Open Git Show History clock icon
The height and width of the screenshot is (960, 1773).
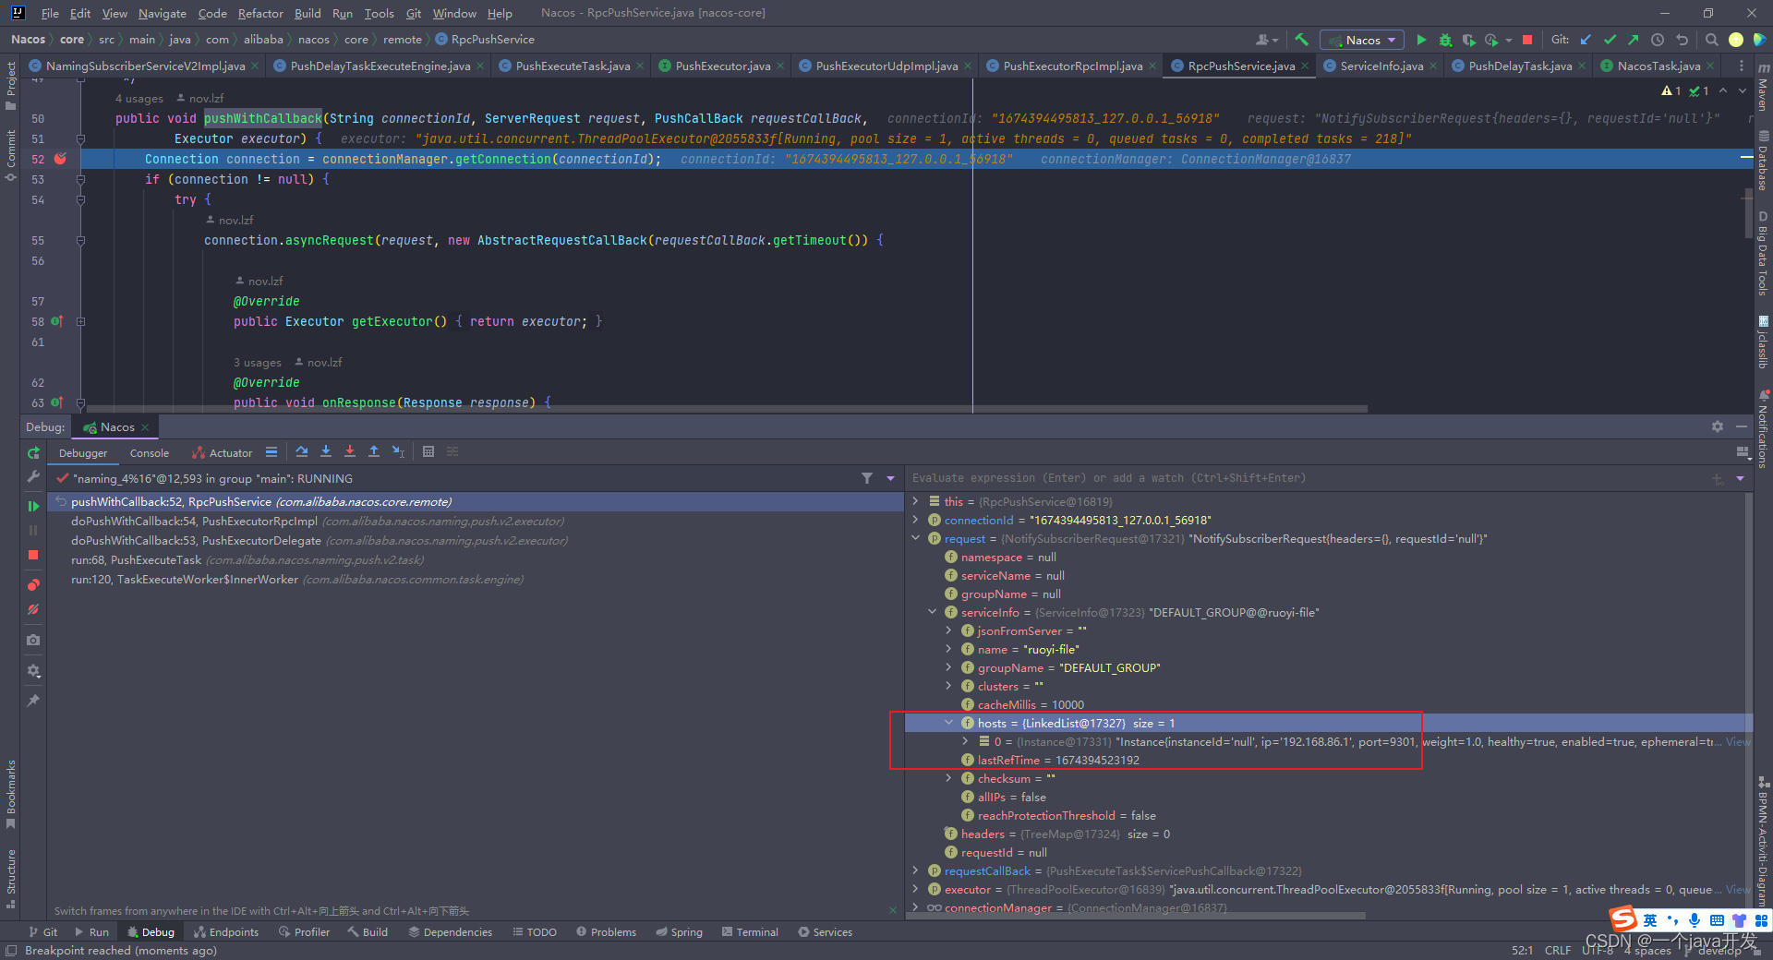pos(1658,40)
